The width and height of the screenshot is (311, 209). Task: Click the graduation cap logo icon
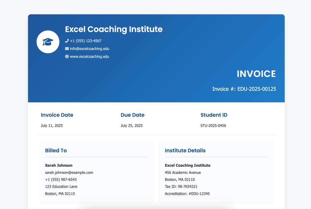(x=48, y=42)
